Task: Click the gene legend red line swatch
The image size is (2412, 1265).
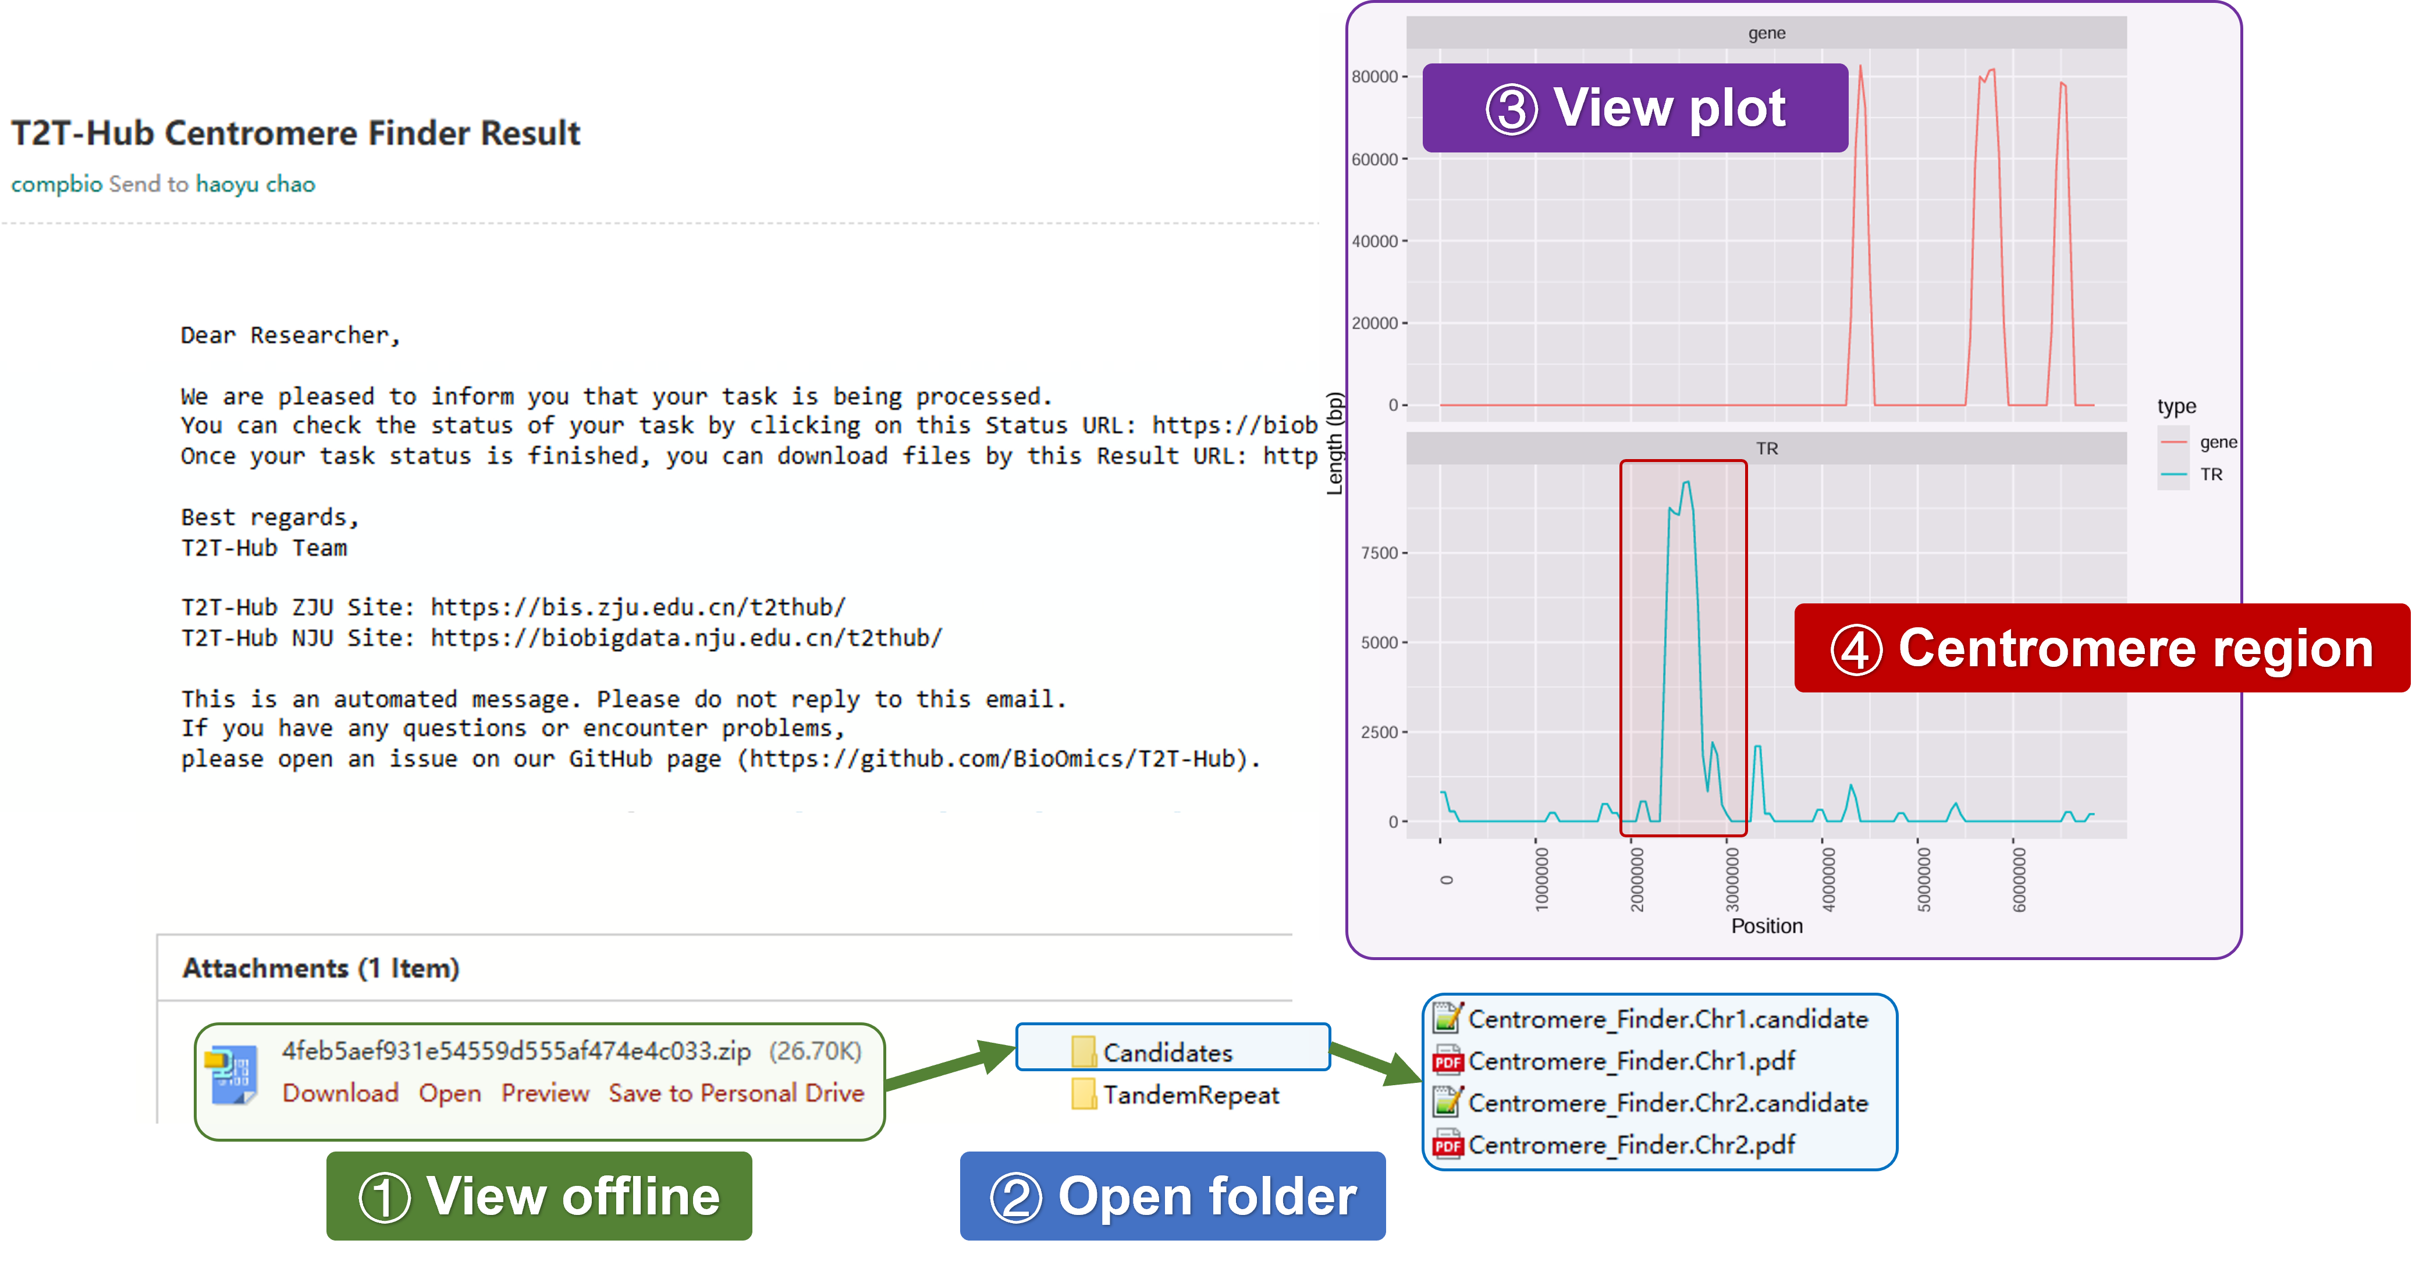Action: [x=2173, y=442]
